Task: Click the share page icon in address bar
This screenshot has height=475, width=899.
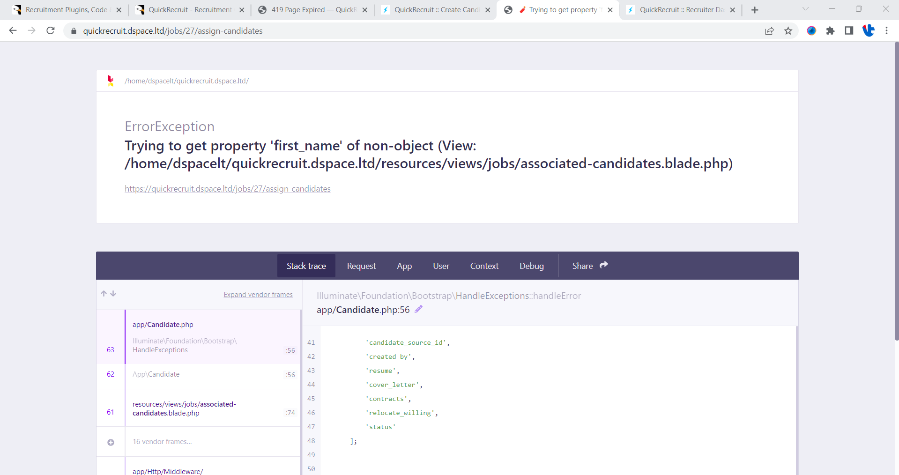Action: 769,31
